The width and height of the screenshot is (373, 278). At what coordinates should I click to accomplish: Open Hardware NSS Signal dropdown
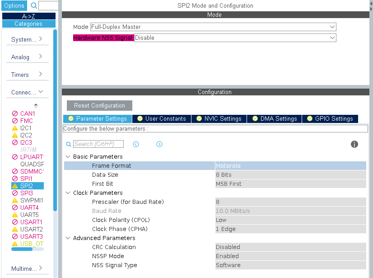point(235,38)
